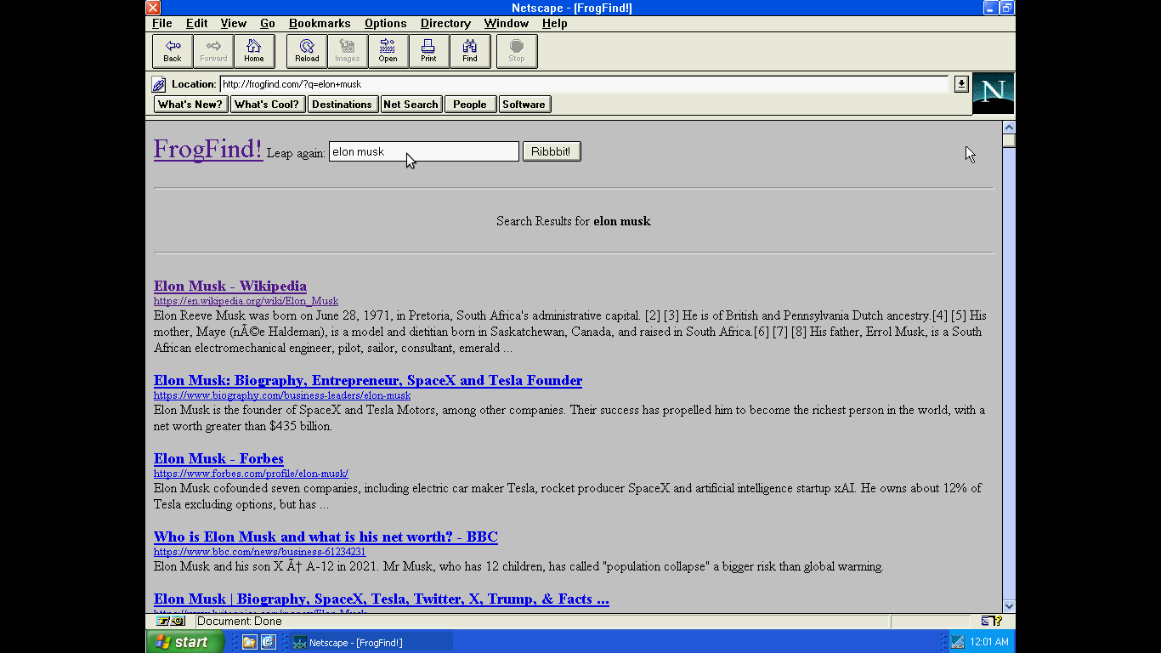
Task: Open the Window menu
Action: [x=506, y=24]
